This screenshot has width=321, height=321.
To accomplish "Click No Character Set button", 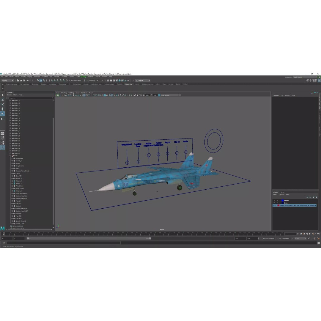I will click(x=269, y=238).
